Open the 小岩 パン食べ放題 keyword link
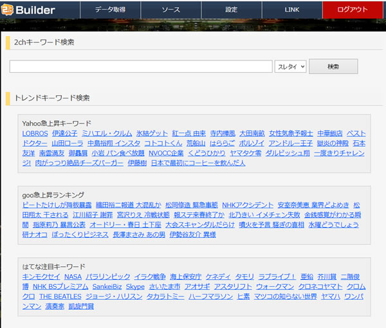 (118, 153)
